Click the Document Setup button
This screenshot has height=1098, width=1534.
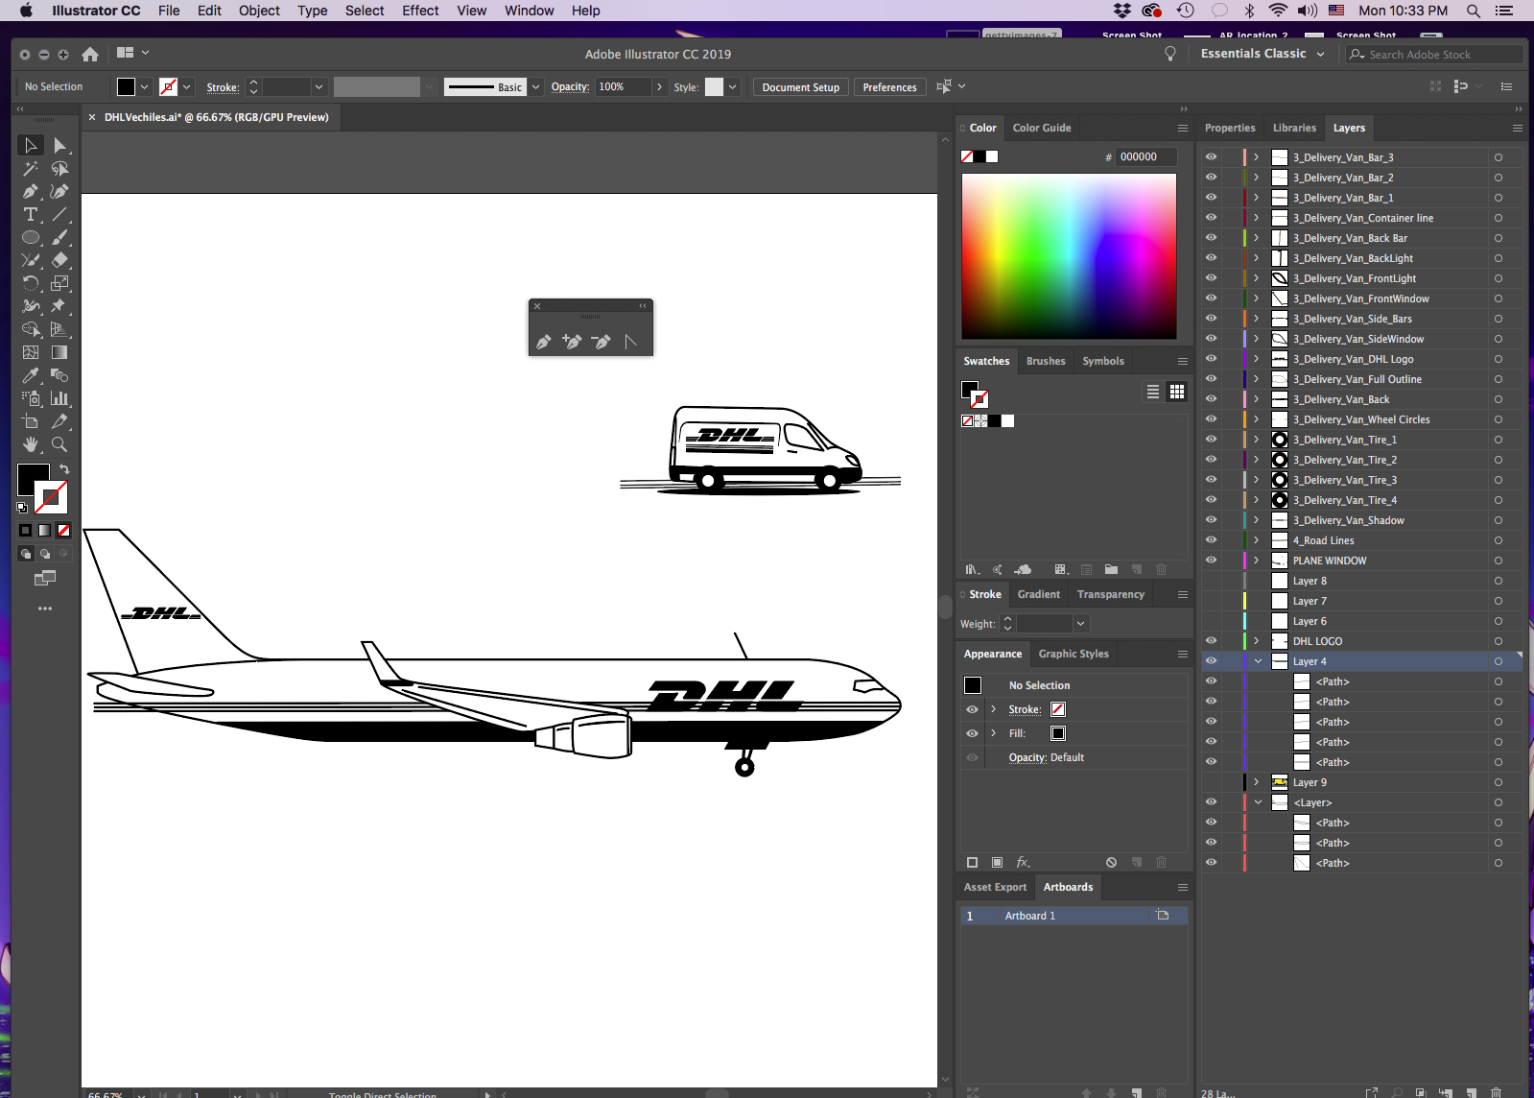[x=801, y=87]
